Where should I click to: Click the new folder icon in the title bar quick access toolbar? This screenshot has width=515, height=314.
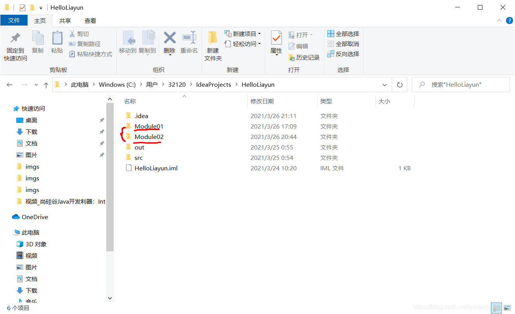[x=32, y=7]
